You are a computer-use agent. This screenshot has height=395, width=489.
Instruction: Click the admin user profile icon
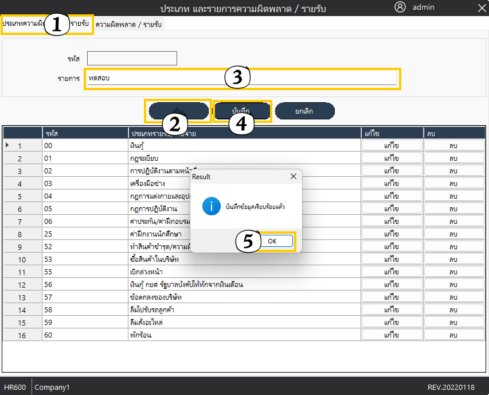(400, 7)
